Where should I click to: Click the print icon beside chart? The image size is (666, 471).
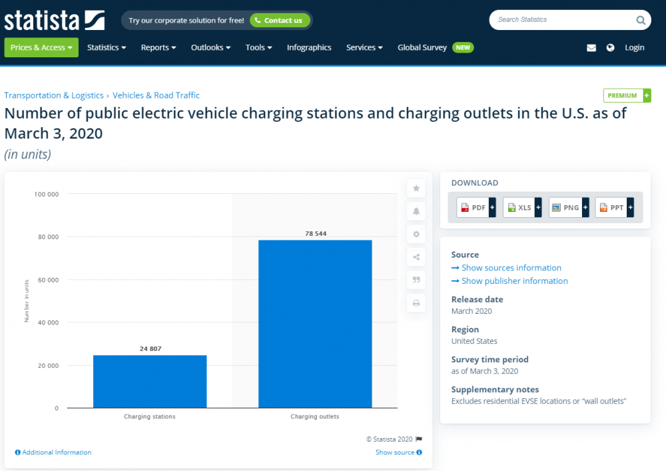pos(416,303)
